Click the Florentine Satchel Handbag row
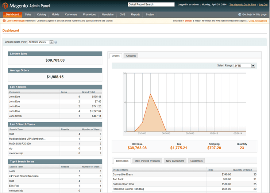The height and width of the screenshot is (193, 270). (x=185, y=189)
